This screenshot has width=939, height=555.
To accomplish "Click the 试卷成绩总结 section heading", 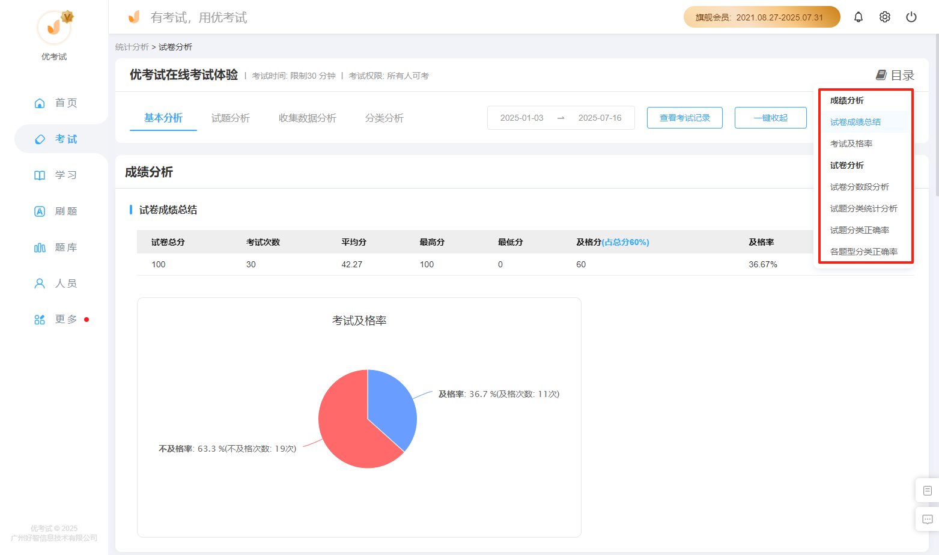I will pos(168,210).
